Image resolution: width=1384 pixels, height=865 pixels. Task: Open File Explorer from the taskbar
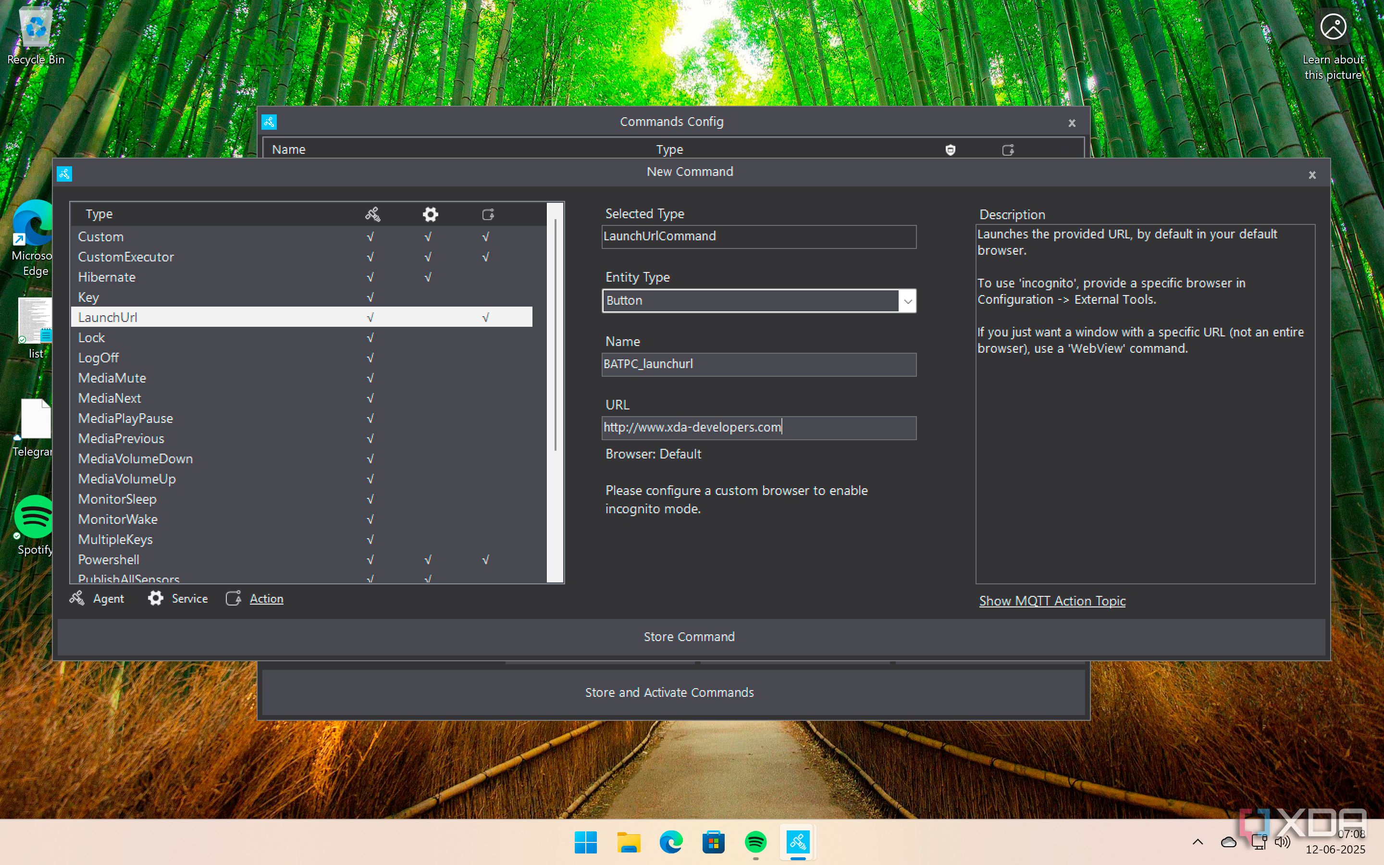(x=629, y=841)
